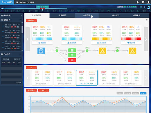This screenshot has width=151, height=113.
Task: Click the bar chart icon in breadcrumb
Action: tap(17, 2)
